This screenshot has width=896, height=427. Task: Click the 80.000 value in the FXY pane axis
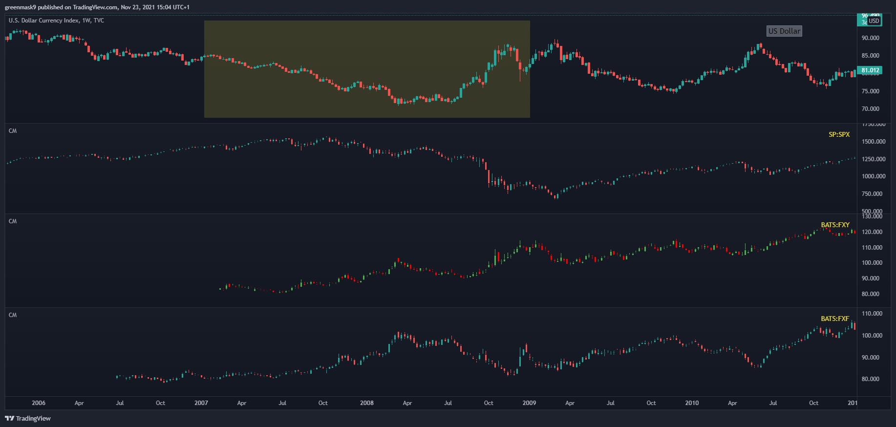pos(871,294)
